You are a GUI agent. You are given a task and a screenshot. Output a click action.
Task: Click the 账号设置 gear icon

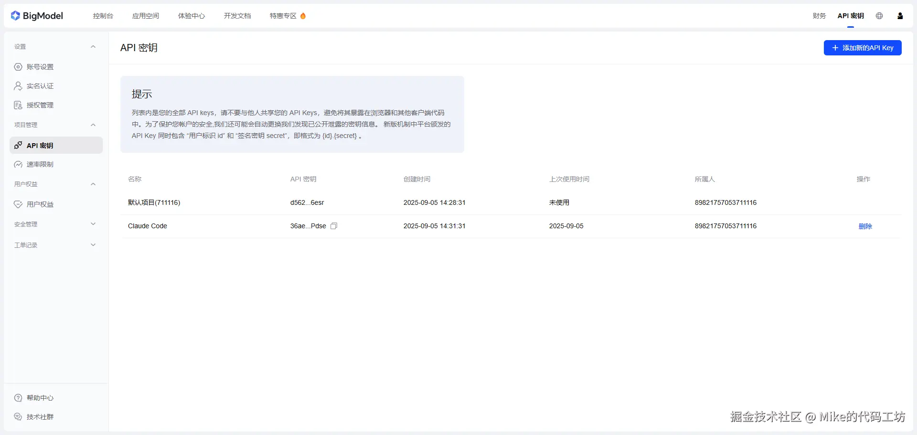[18, 67]
